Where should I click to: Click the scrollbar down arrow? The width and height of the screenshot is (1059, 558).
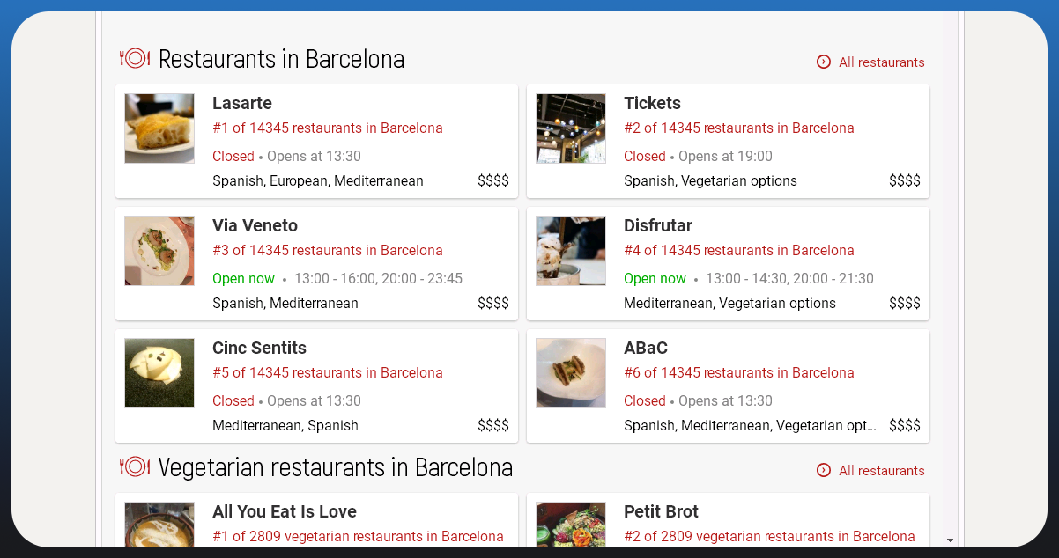coord(950,540)
